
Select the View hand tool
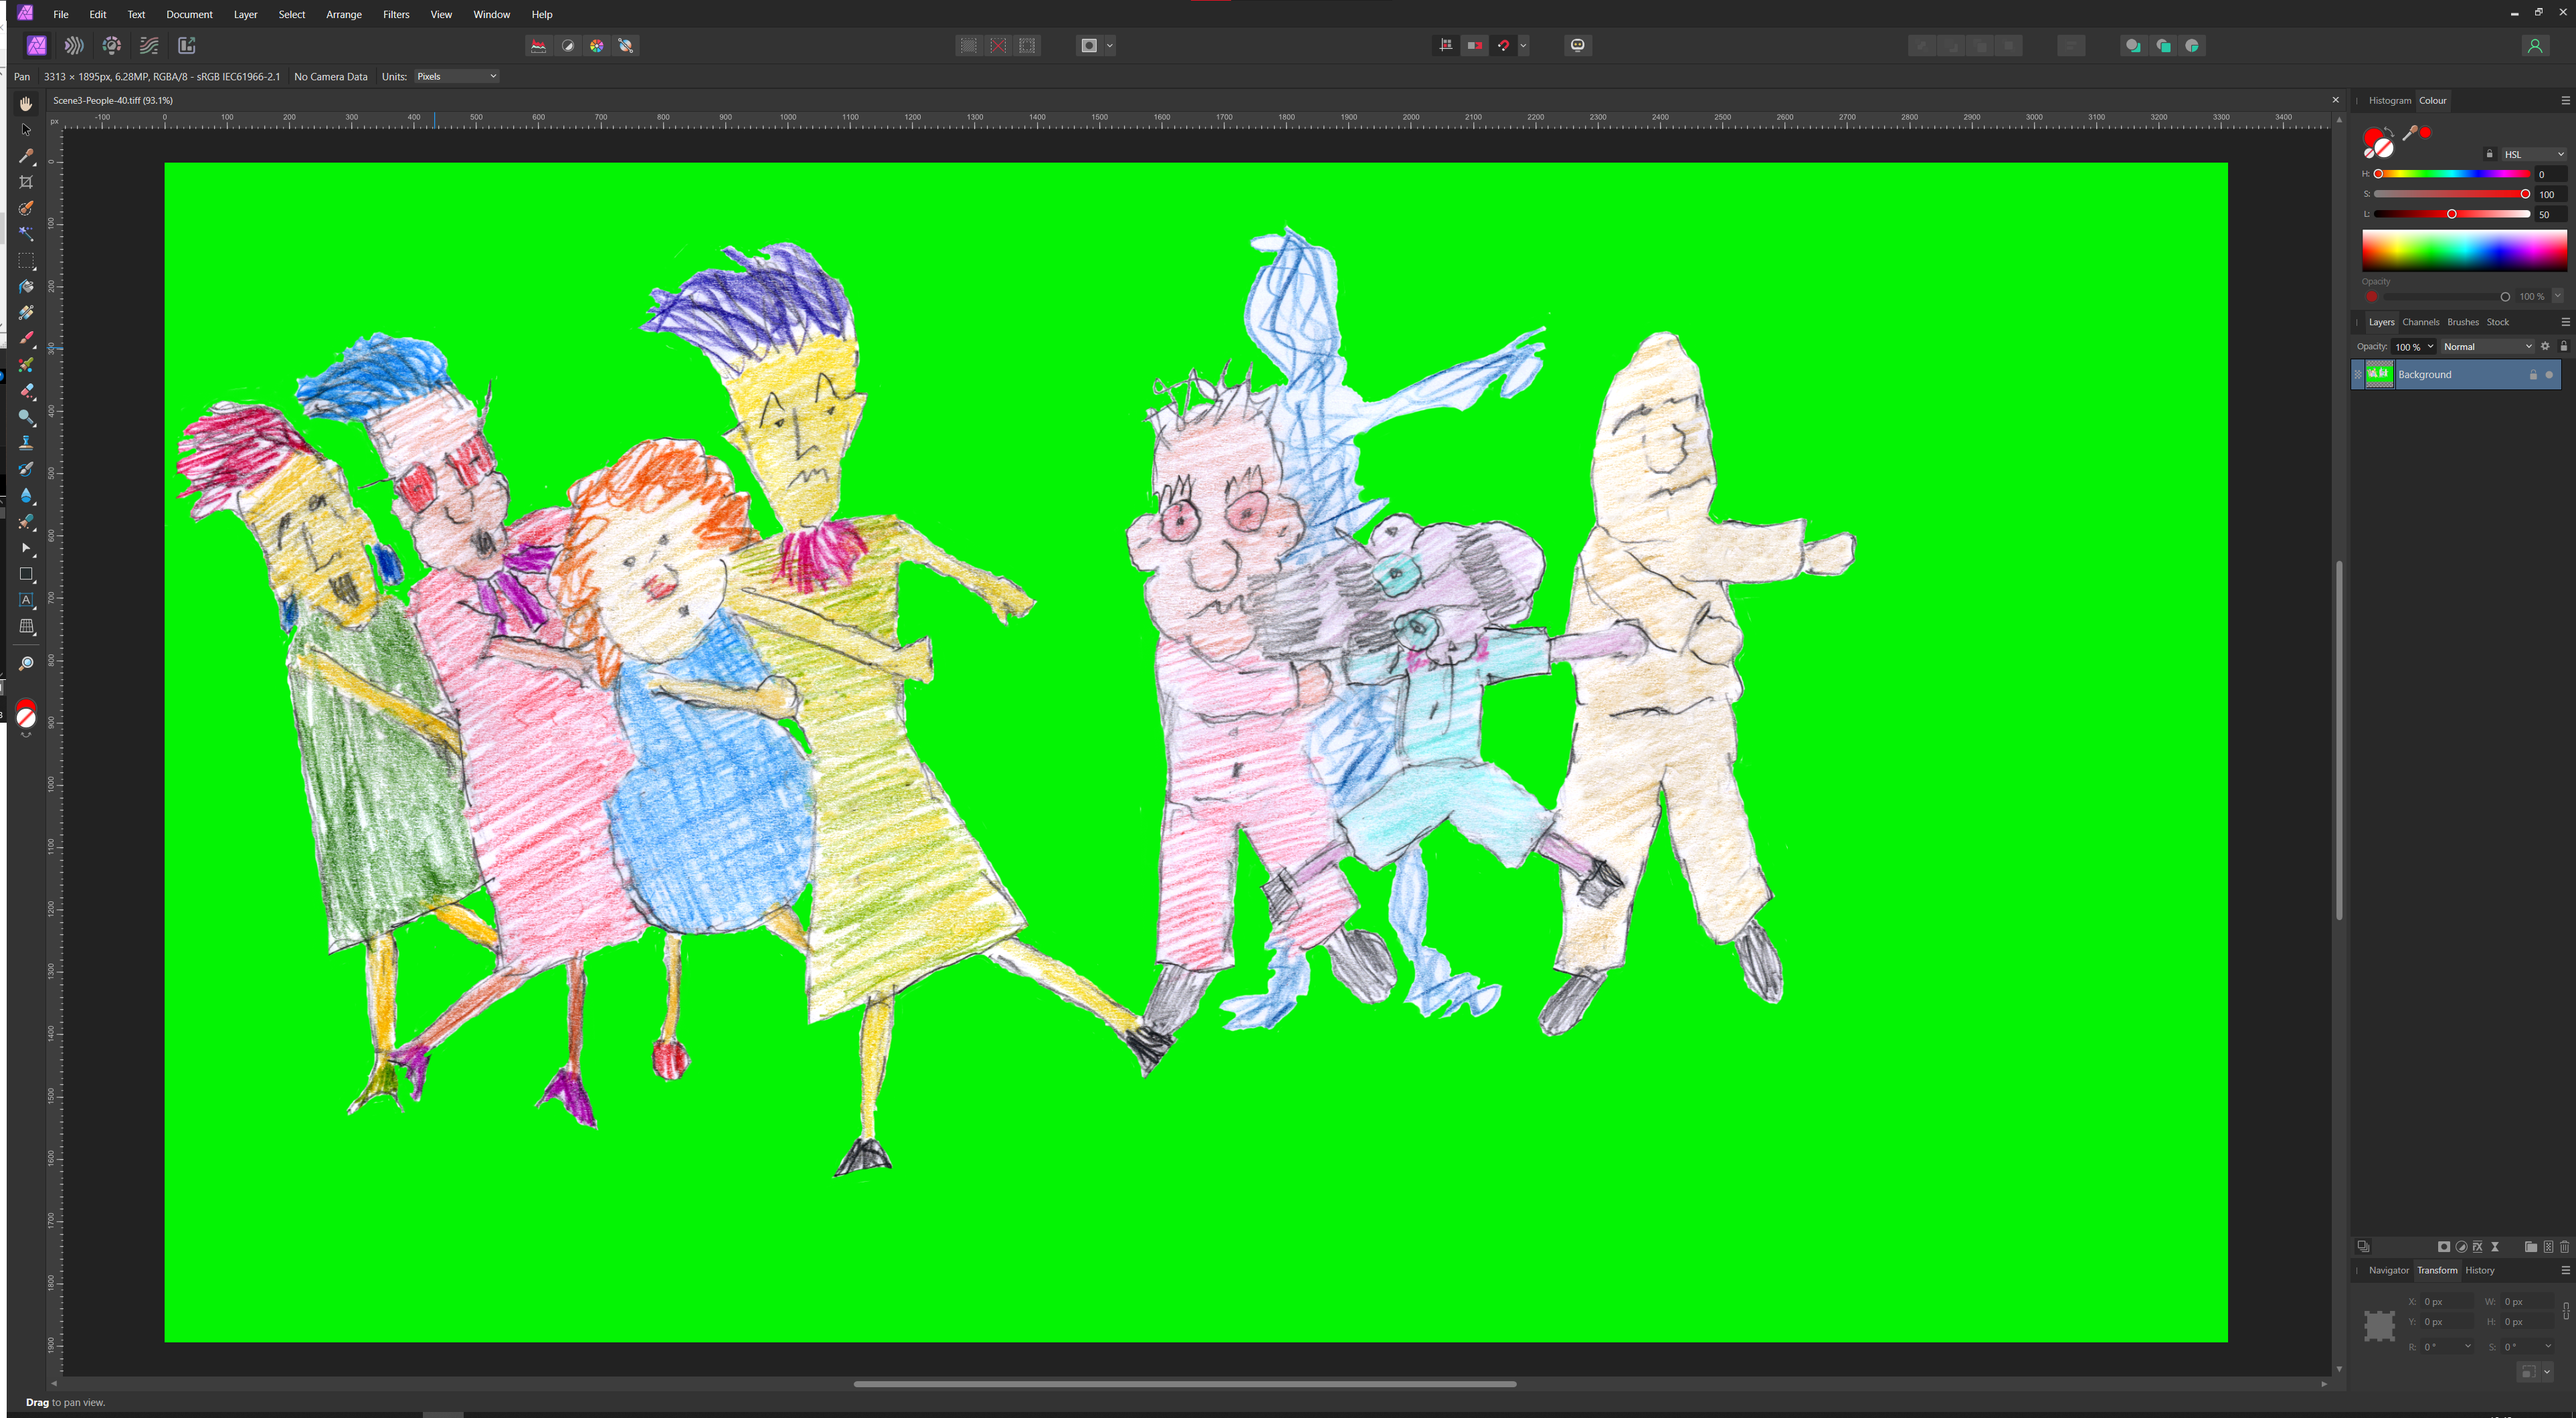tap(26, 104)
